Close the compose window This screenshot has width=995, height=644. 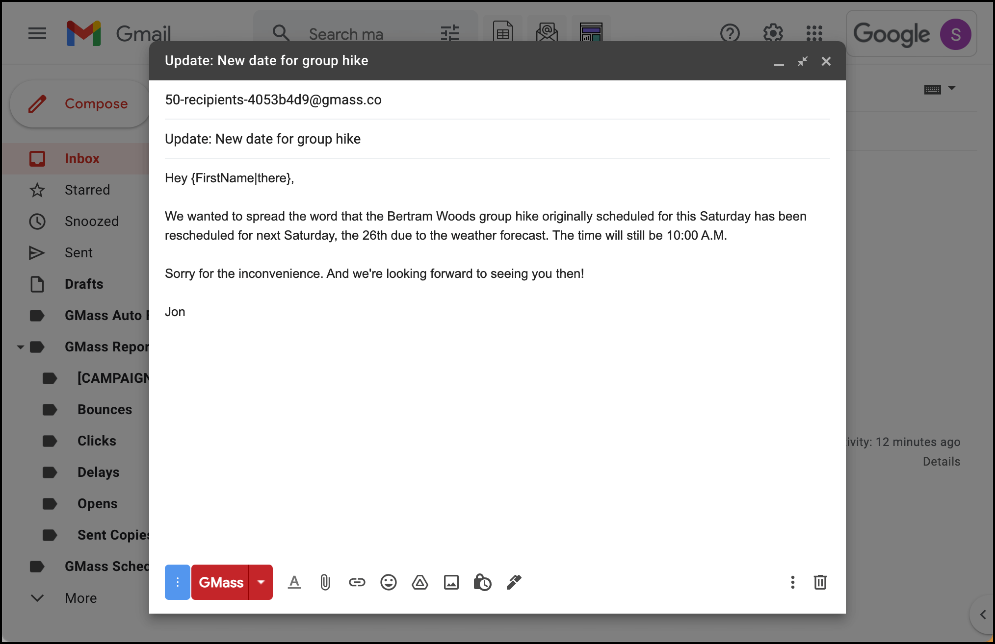point(826,61)
